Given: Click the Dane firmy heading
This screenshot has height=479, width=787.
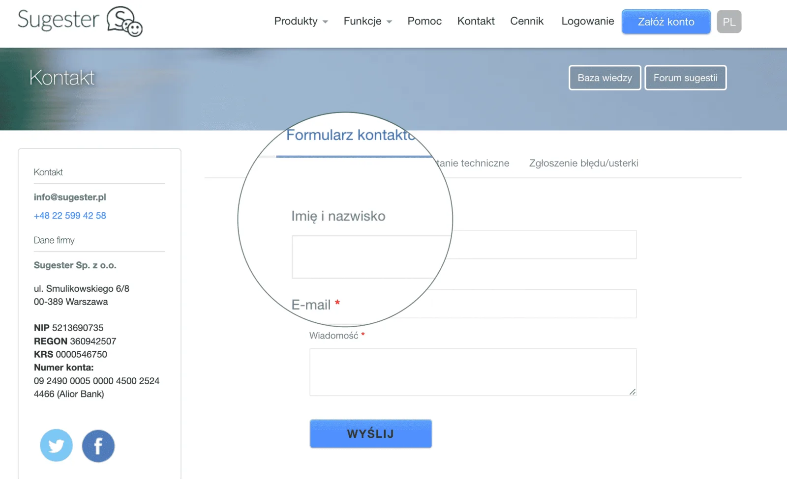Looking at the screenshot, I should (54, 240).
